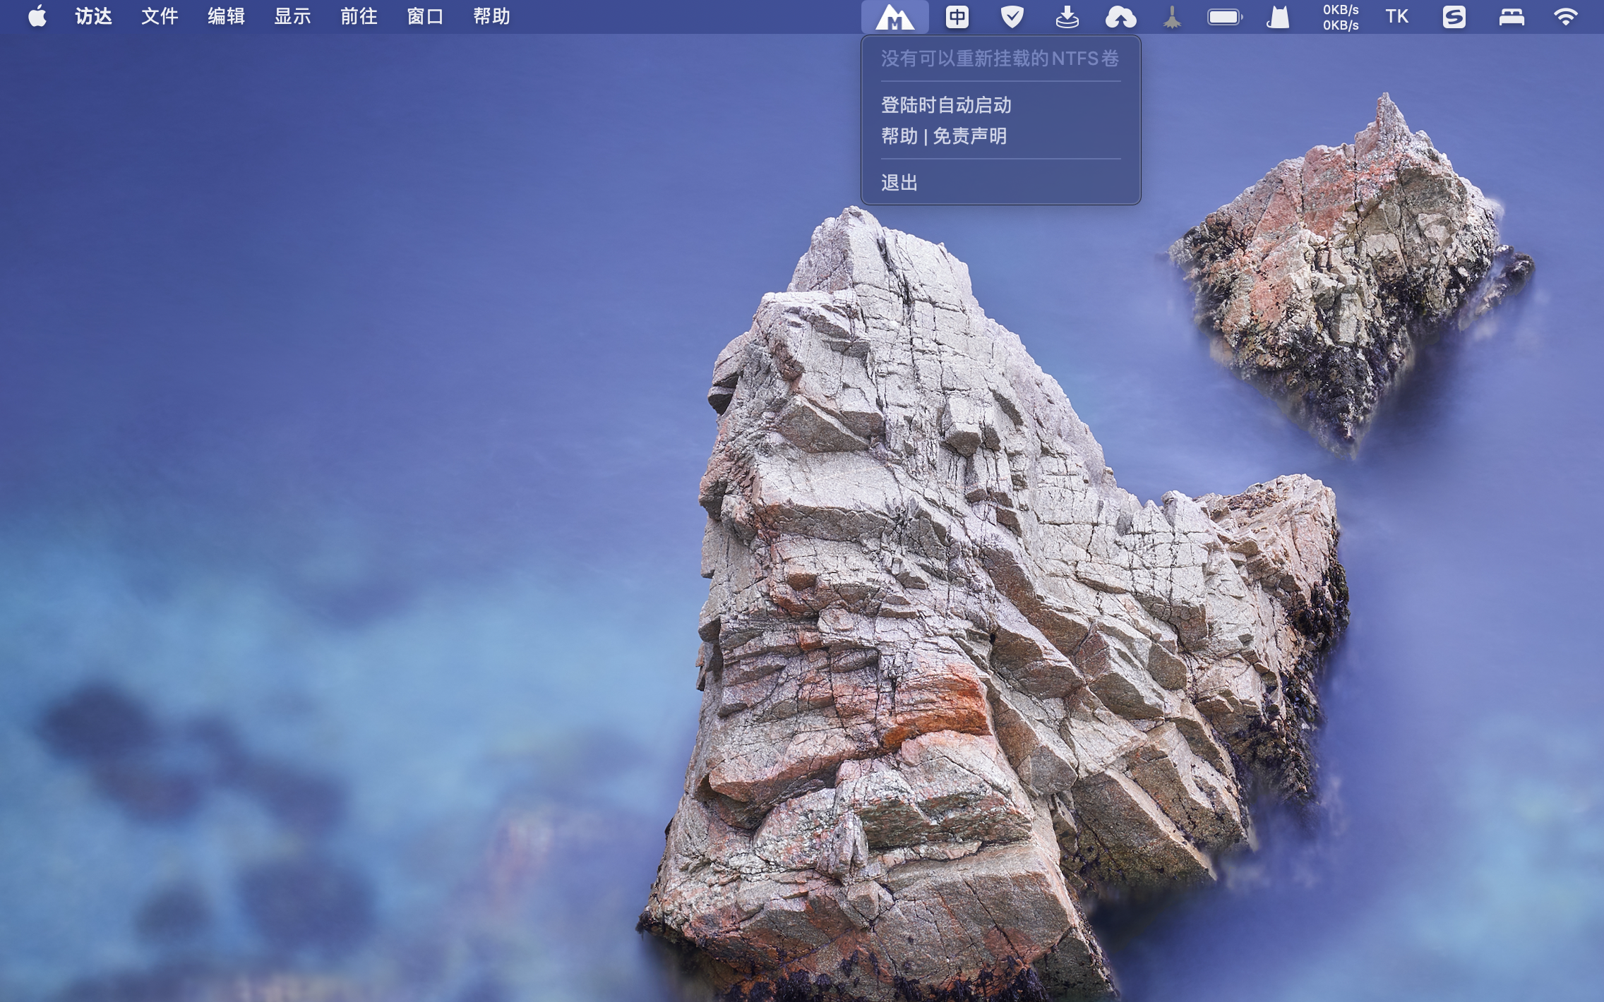Screen dimensions: 1604x1002
Task: Click the disabled 没有可以重新挂载的NTFS卷 entry
Action: tap(1000, 59)
